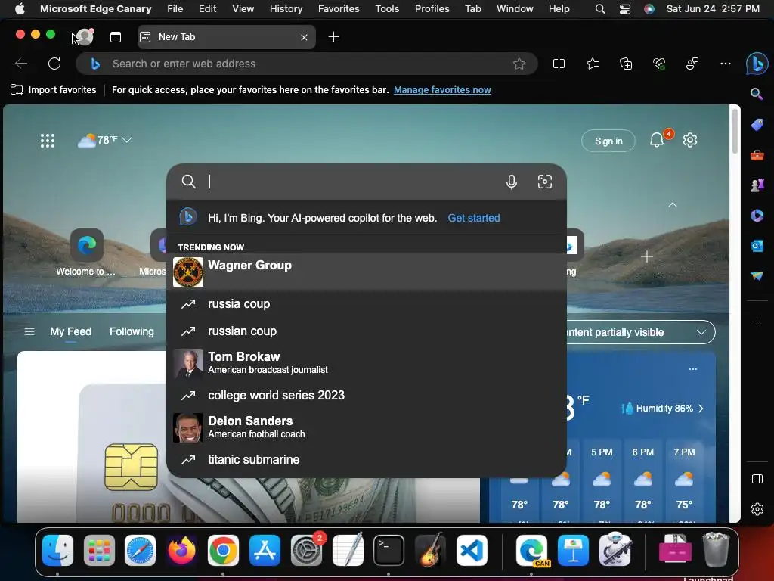Open the extensions sharing icon in toolbar
This screenshot has width=774, height=581.
pos(692,64)
